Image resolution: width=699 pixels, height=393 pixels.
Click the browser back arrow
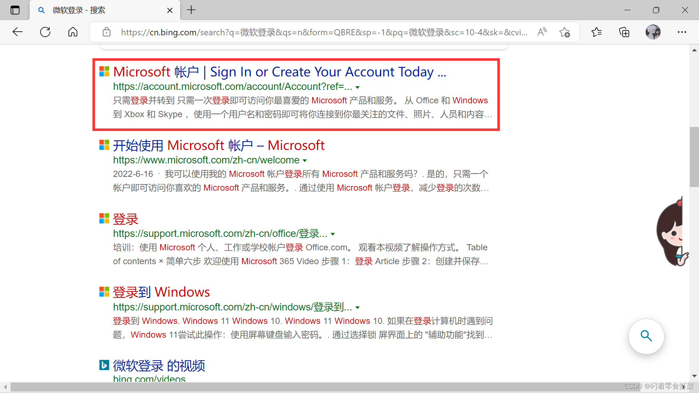(17, 32)
